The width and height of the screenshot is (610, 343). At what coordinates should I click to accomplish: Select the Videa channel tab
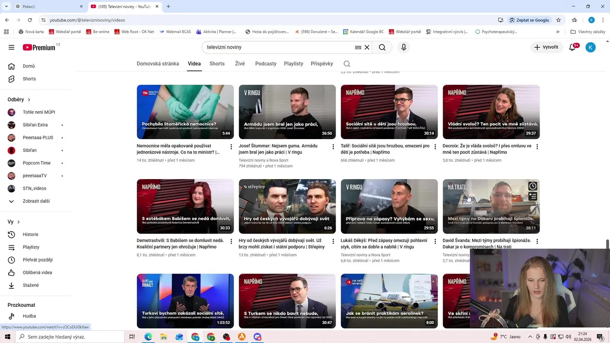(194, 64)
